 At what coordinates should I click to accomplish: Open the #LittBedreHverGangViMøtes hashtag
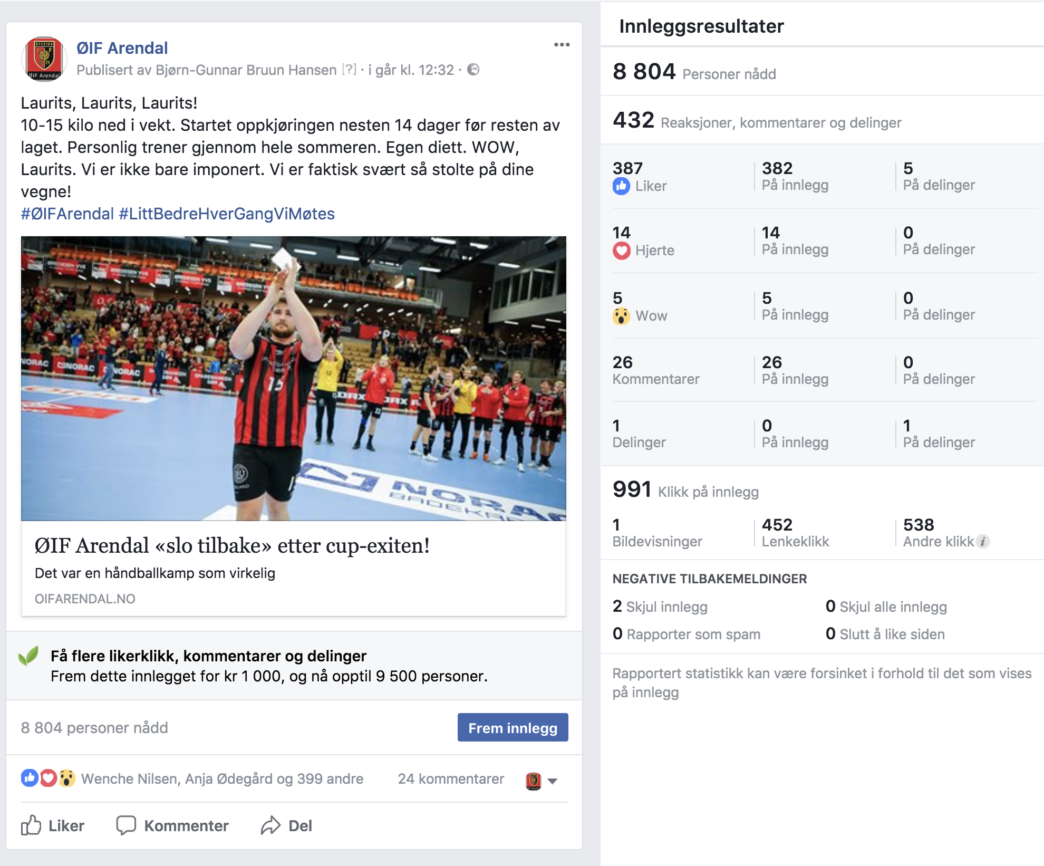click(x=227, y=214)
